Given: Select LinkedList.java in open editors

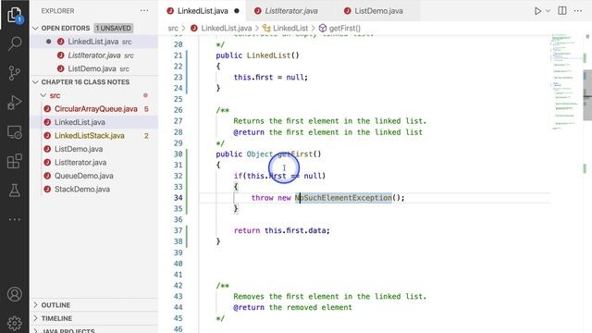Looking at the screenshot, I should point(94,42).
